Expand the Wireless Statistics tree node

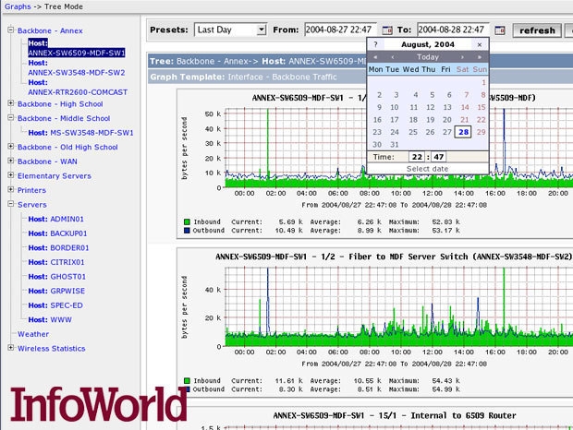[10, 348]
